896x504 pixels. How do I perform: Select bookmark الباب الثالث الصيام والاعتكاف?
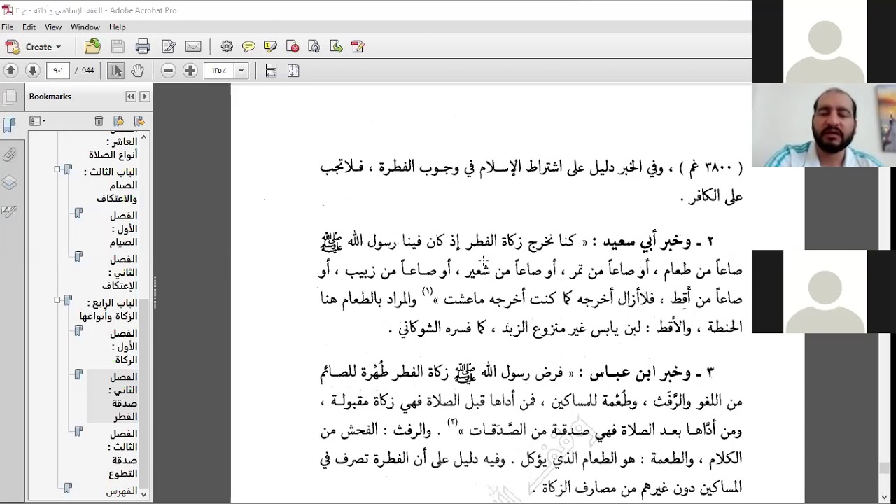[x=111, y=185]
